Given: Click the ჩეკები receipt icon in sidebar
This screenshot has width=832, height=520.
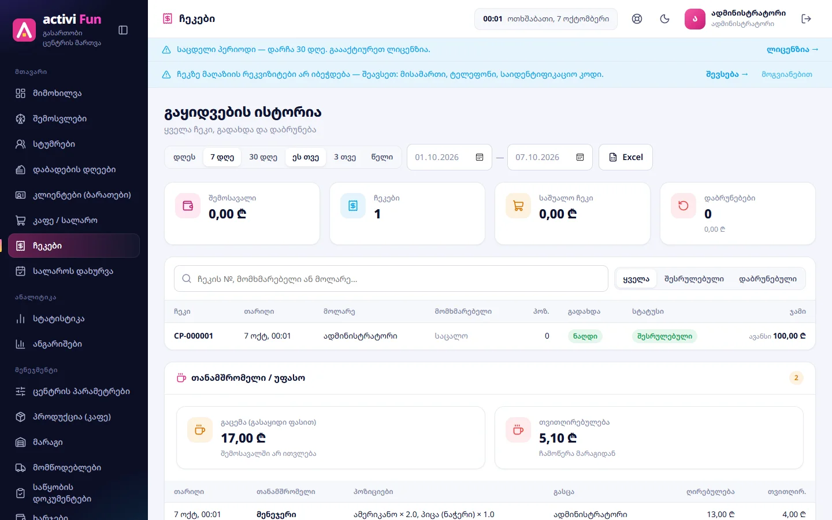Looking at the screenshot, I should [20, 246].
